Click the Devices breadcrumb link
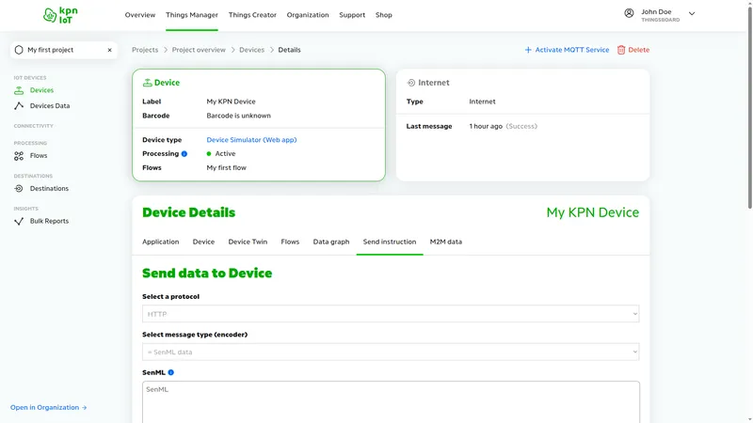 (x=252, y=50)
